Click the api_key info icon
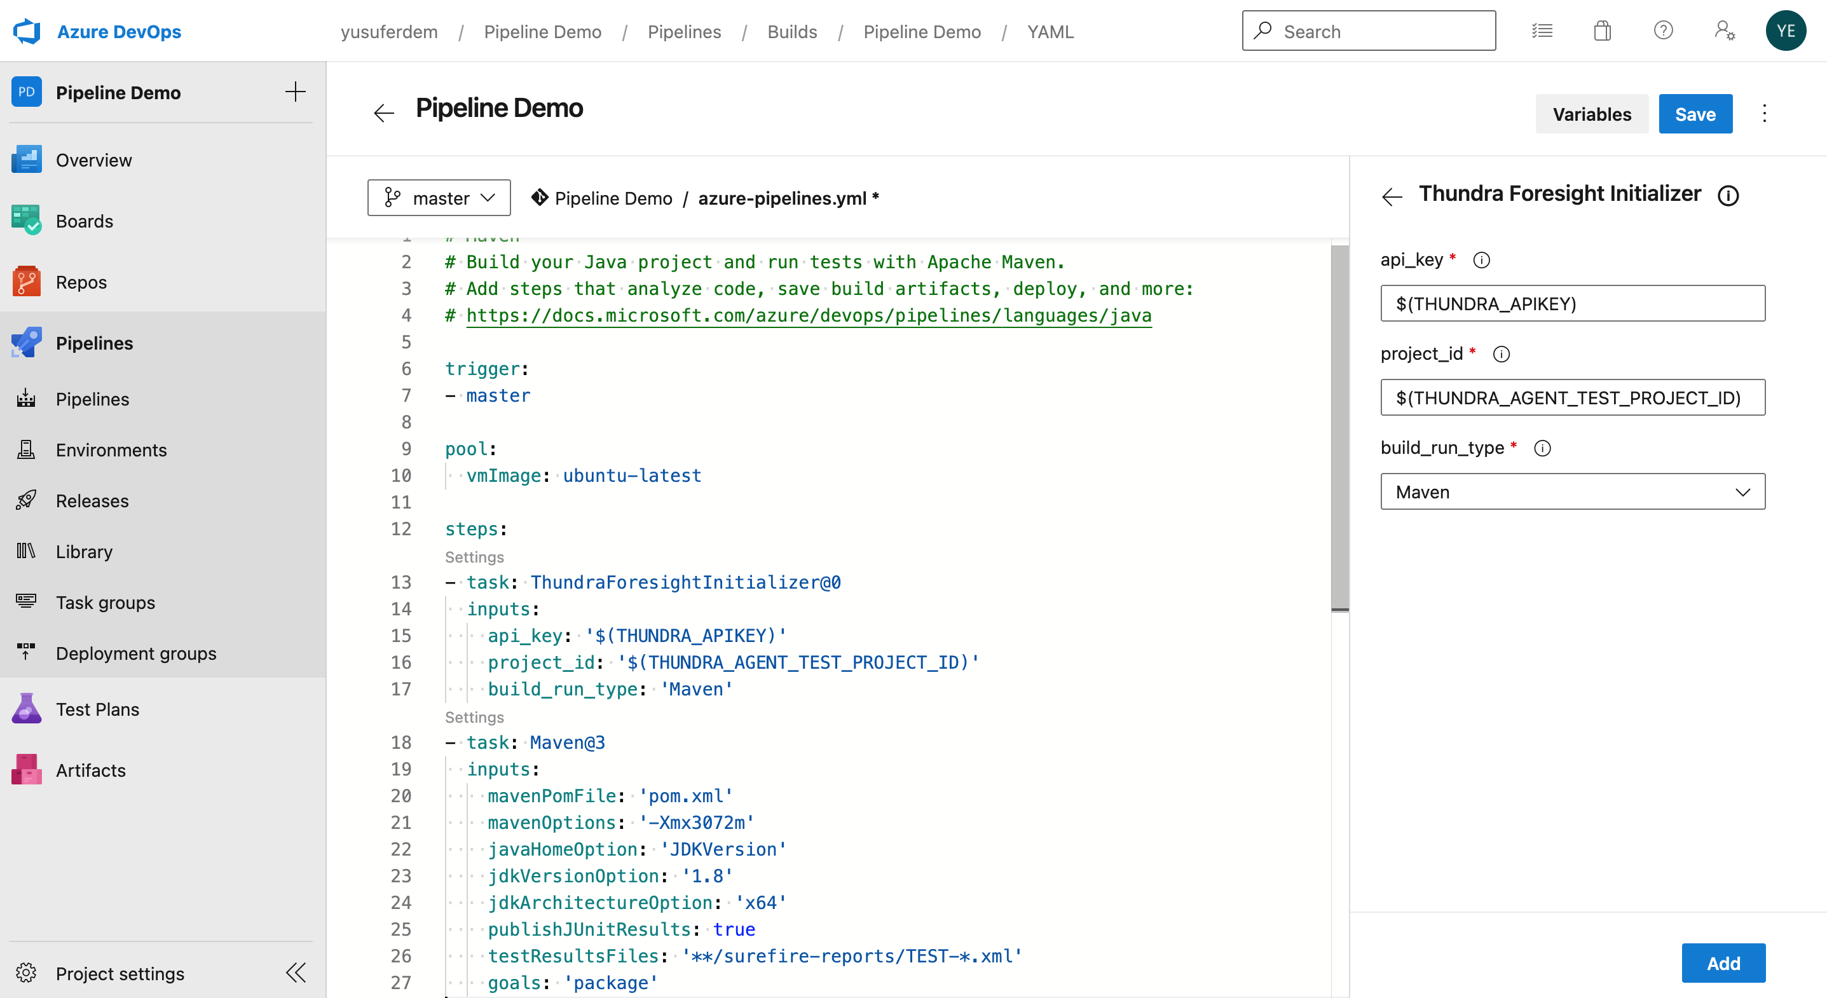This screenshot has width=1827, height=998. [1482, 261]
